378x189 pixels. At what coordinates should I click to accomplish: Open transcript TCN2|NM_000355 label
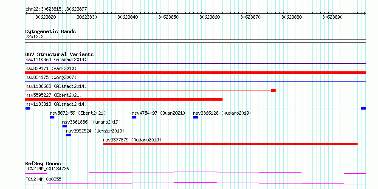coord(43,179)
